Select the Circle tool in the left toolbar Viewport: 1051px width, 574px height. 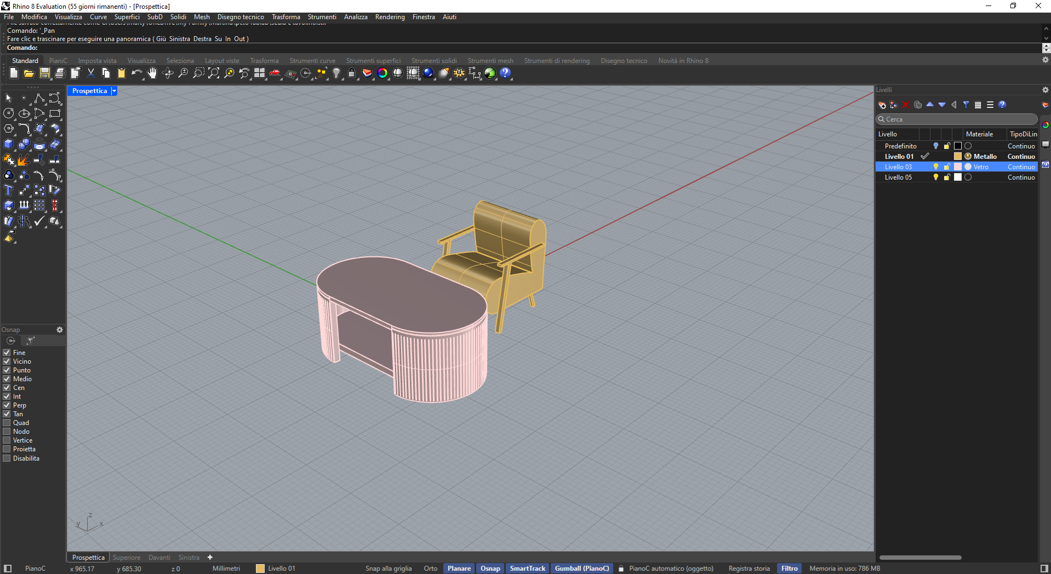[x=8, y=113]
